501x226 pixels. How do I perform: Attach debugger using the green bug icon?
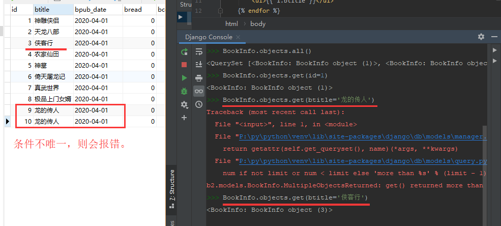click(184, 91)
